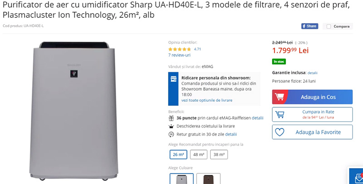Click the showroom store icon

173,79
